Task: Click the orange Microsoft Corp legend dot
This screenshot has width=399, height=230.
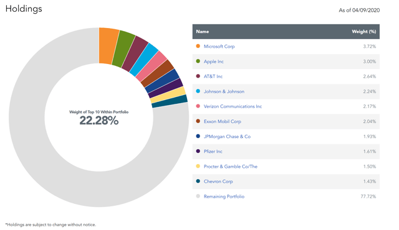Action: click(x=198, y=46)
